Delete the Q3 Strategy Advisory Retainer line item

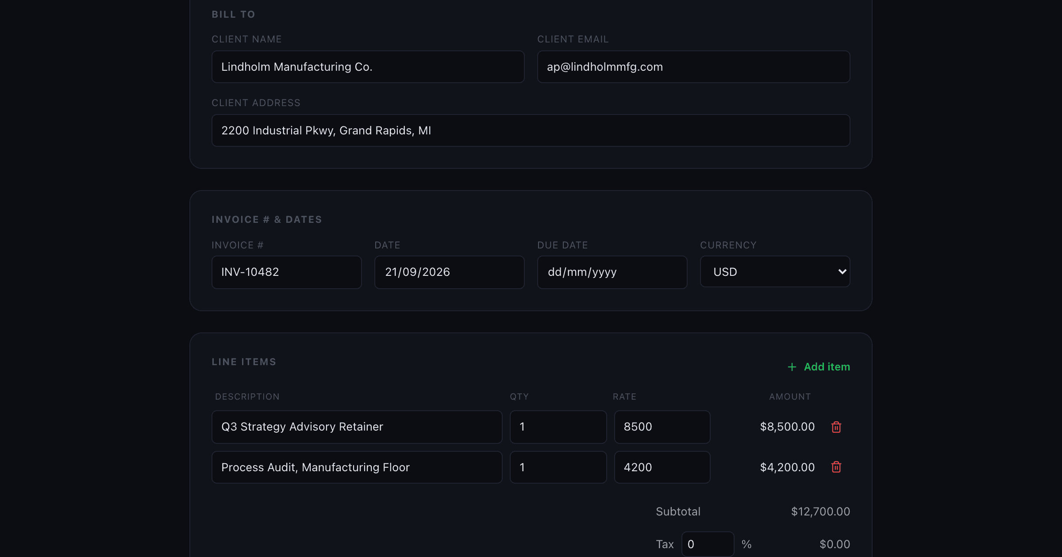point(836,427)
